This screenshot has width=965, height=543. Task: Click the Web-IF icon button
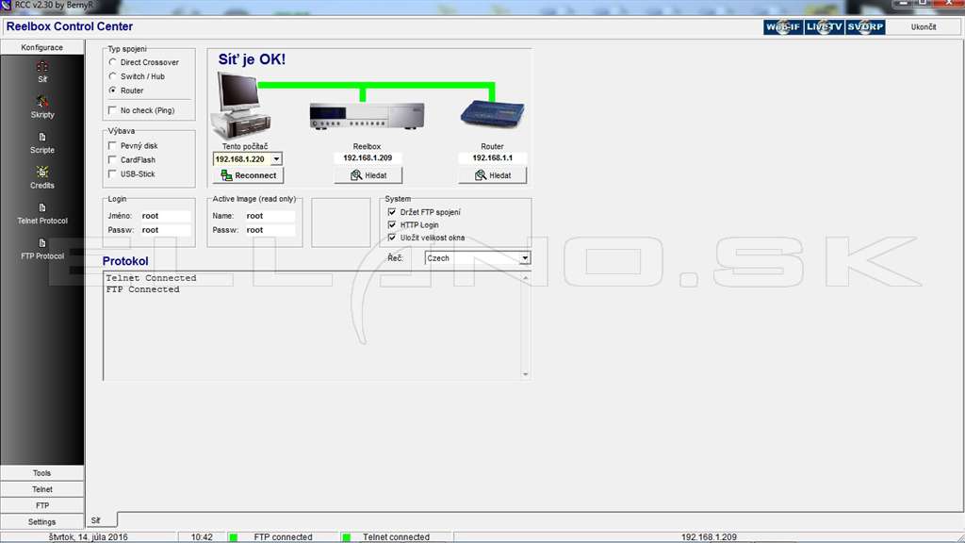point(783,27)
